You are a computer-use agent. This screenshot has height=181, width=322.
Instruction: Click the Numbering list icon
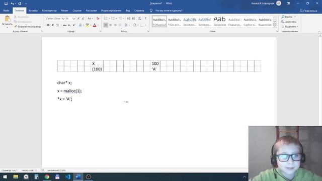(113, 19)
